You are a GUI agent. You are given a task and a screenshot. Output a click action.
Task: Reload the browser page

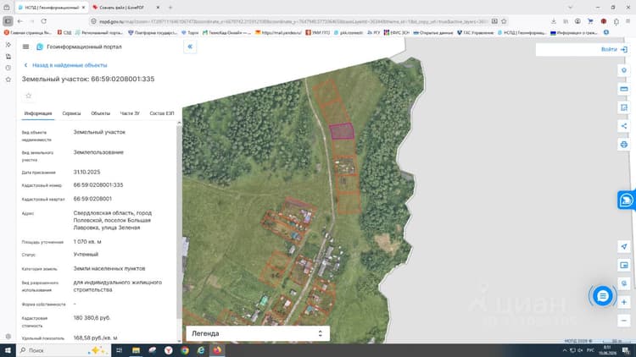pyautogui.click(x=44, y=21)
